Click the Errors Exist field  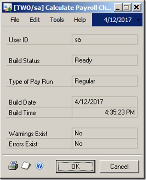click(x=105, y=143)
